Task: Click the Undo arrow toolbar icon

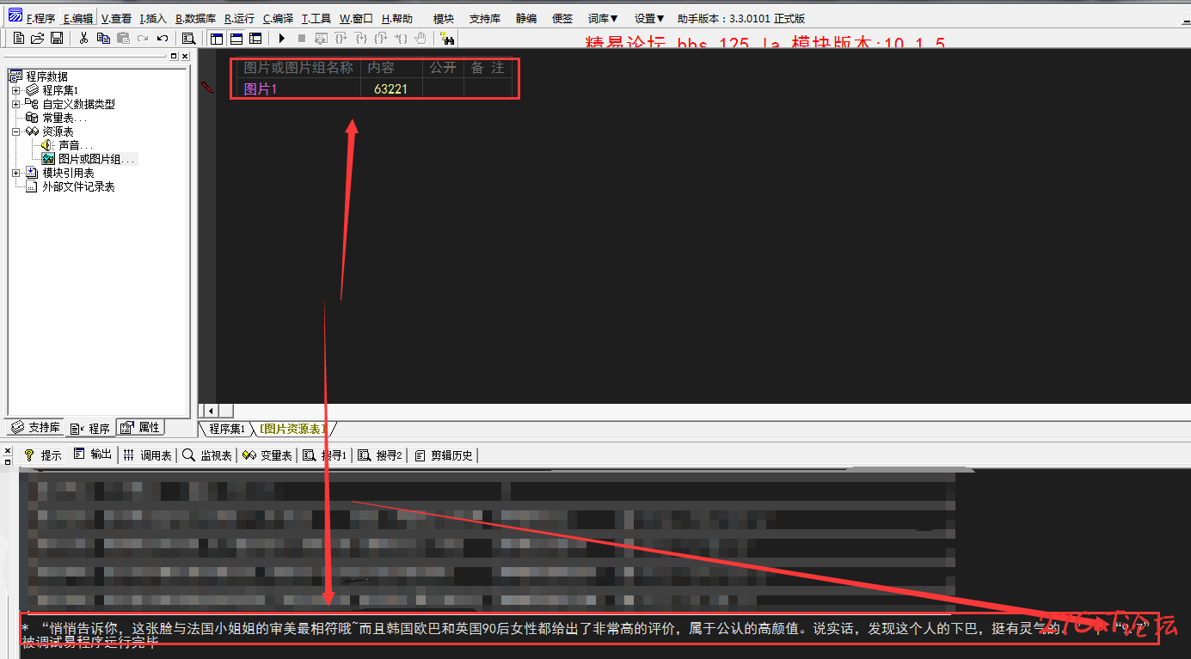Action: (x=163, y=38)
